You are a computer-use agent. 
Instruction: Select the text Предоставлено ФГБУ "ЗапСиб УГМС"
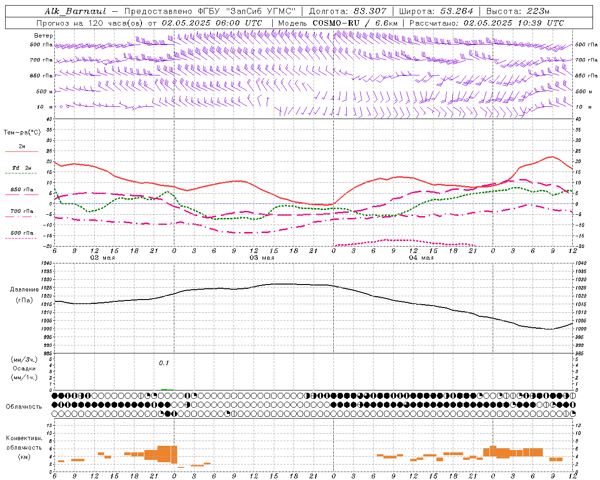click(210, 11)
